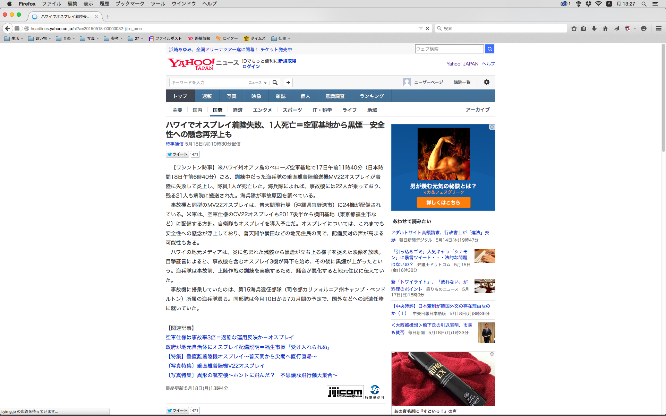666x416 pixels.
Task: Stop page loading with X in address bar
Action: click(427, 28)
